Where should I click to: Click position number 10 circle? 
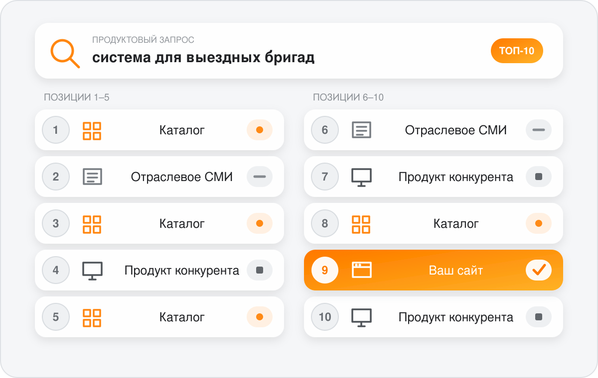(x=325, y=317)
